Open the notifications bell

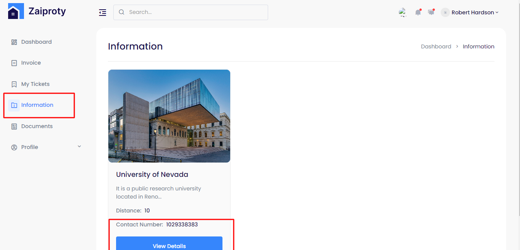tap(418, 12)
